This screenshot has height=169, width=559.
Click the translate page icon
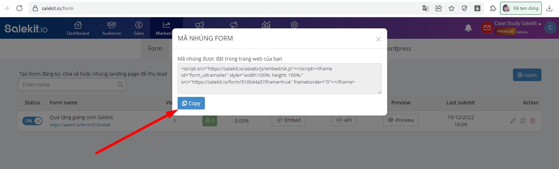tap(426, 8)
